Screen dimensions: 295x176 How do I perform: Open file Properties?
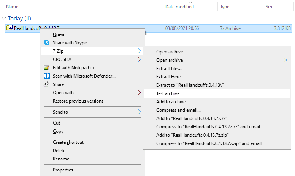click(x=92, y=170)
